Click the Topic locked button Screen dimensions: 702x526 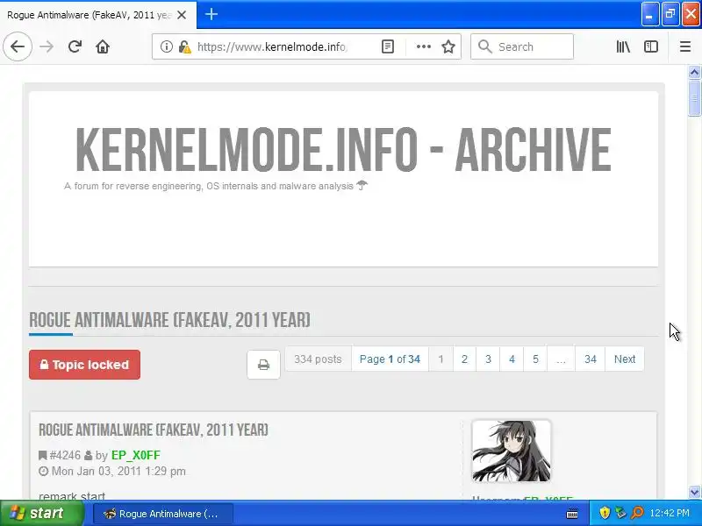pyautogui.click(x=84, y=365)
